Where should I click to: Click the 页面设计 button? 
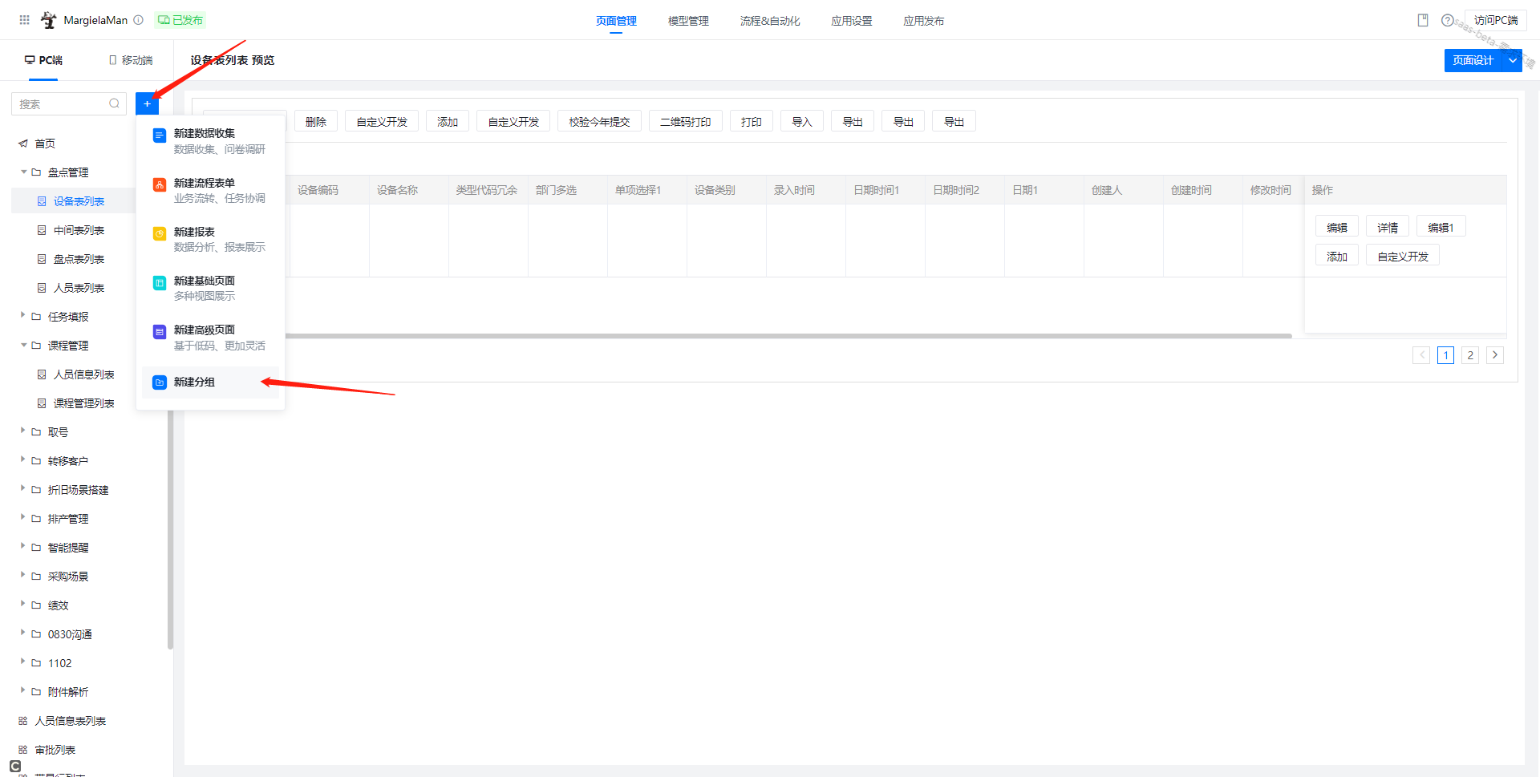click(1473, 60)
